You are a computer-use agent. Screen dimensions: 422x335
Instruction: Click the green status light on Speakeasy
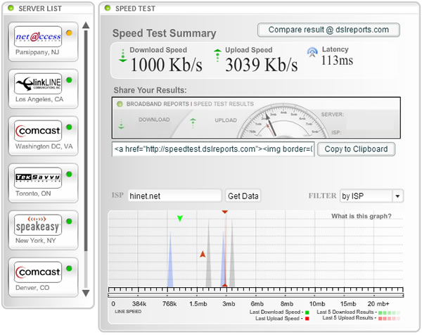69,222
